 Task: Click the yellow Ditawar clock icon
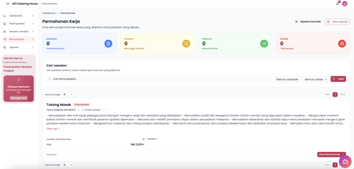186,44
